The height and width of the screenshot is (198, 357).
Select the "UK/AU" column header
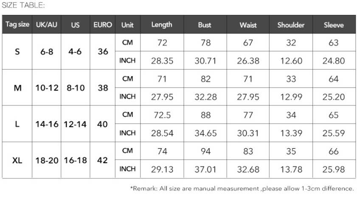pos(47,25)
